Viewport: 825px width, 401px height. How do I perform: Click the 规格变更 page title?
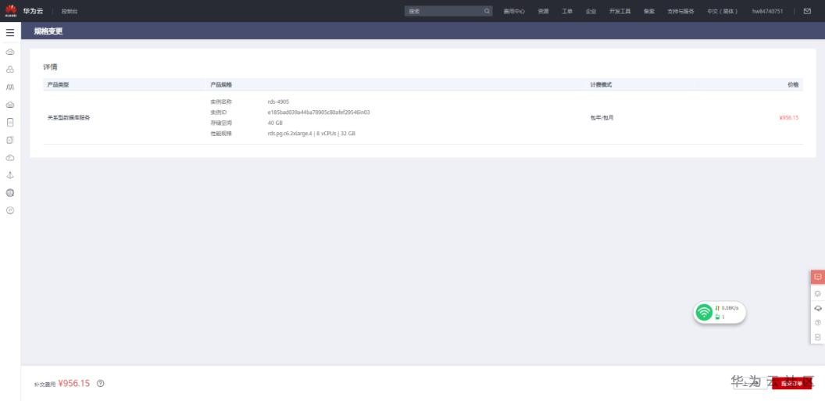48,31
